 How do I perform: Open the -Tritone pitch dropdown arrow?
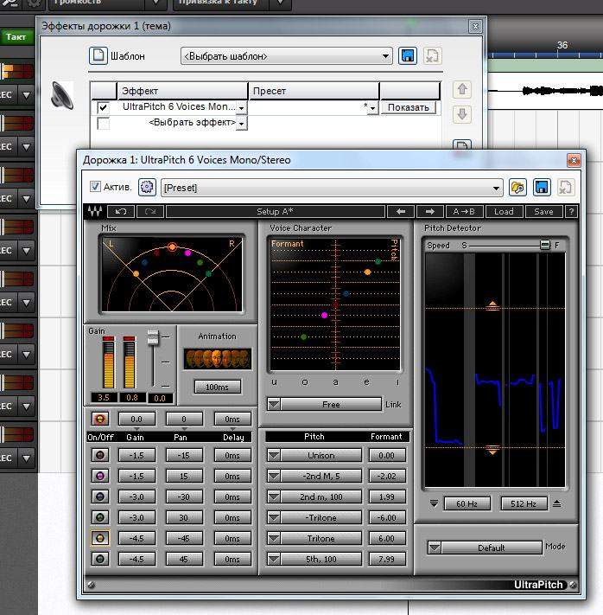click(274, 518)
